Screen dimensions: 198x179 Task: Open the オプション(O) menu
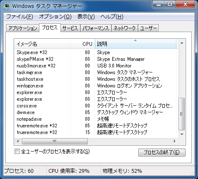pyautogui.click(x=55, y=17)
